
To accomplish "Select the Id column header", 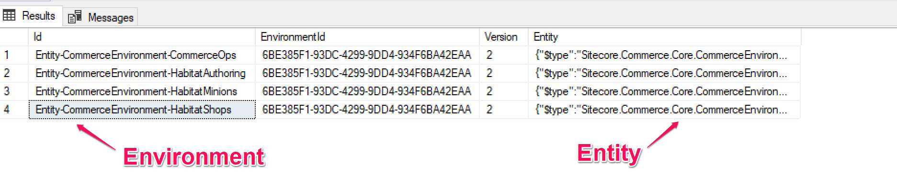I will (142, 37).
